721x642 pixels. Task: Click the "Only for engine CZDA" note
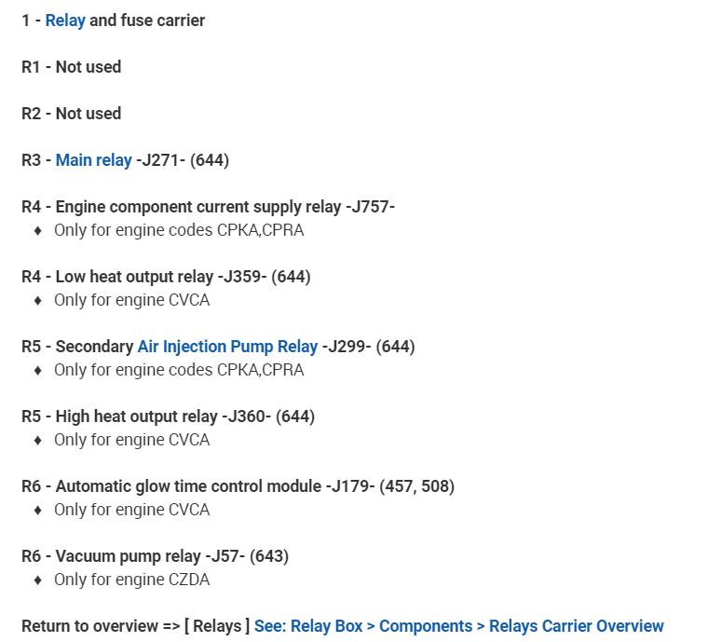point(131,580)
